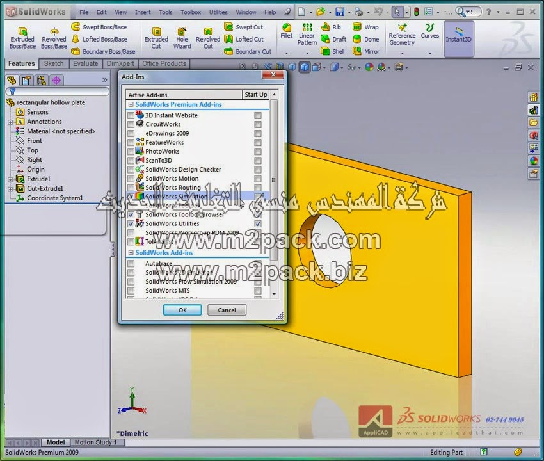This screenshot has width=544, height=461.
Task: Click the Add-Ins list scroll down arrow
Action: [274, 294]
